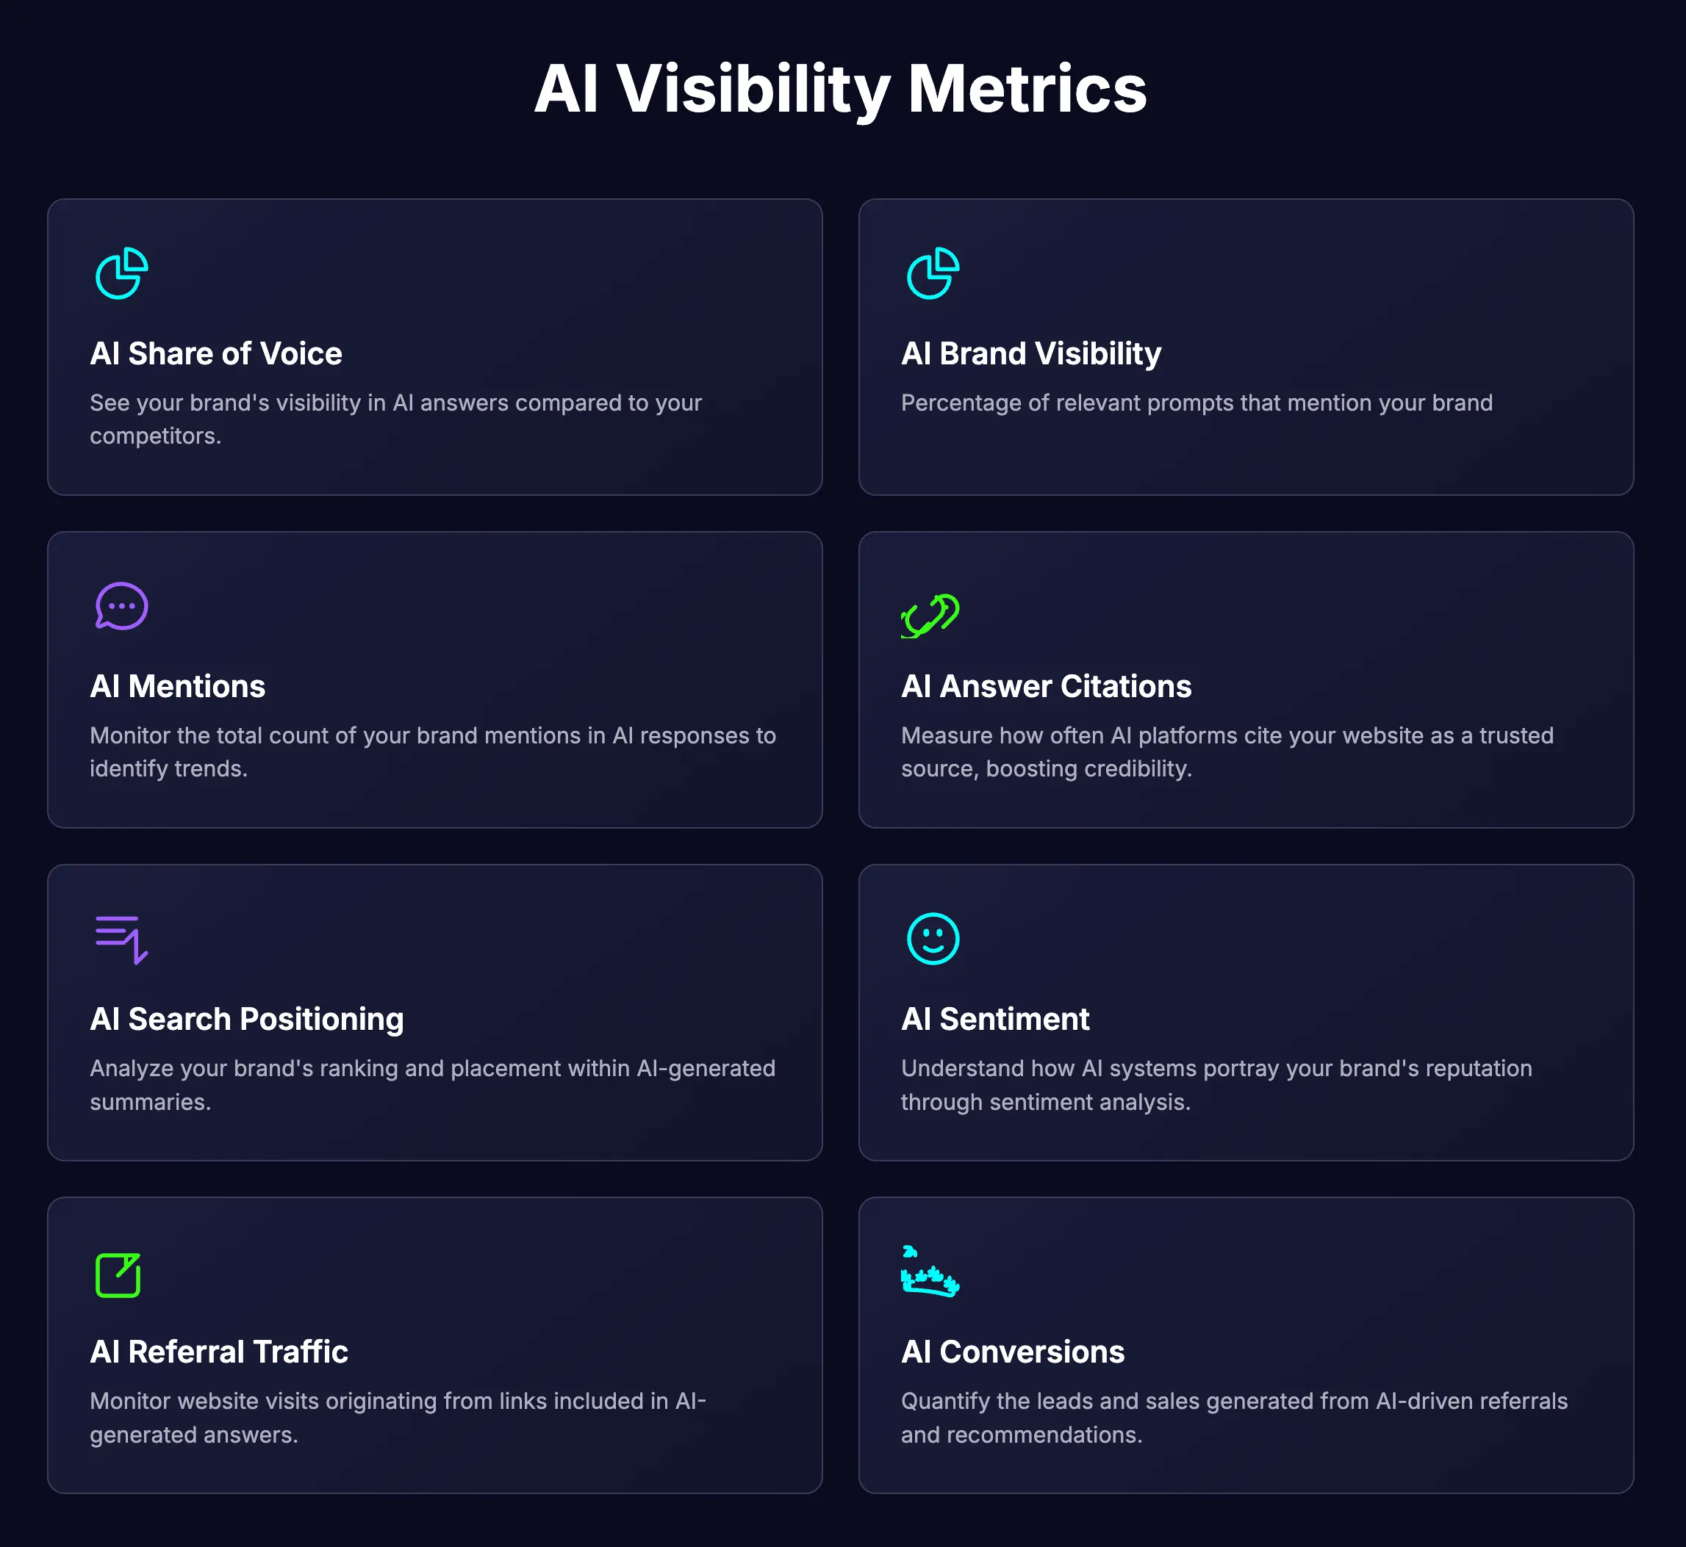
Task: Click the smiley face icon on AI Sentiment
Action: tap(932, 937)
